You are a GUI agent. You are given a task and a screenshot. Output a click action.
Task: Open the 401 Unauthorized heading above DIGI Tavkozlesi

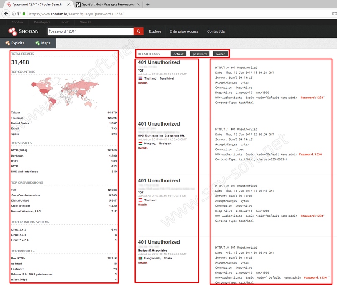coord(159,124)
